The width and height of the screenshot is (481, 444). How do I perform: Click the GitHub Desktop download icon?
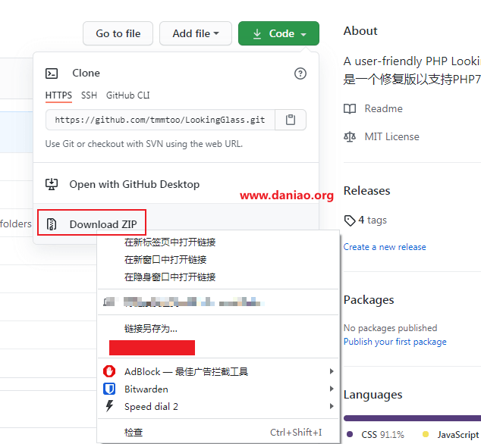point(52,184)
